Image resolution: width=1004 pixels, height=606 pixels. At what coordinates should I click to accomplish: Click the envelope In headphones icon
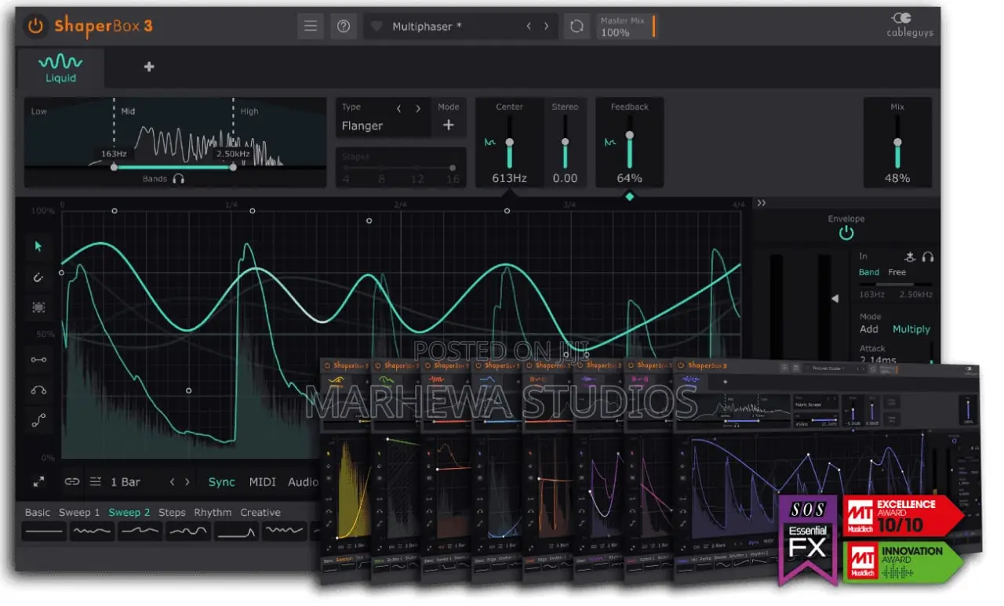[928, 256]
